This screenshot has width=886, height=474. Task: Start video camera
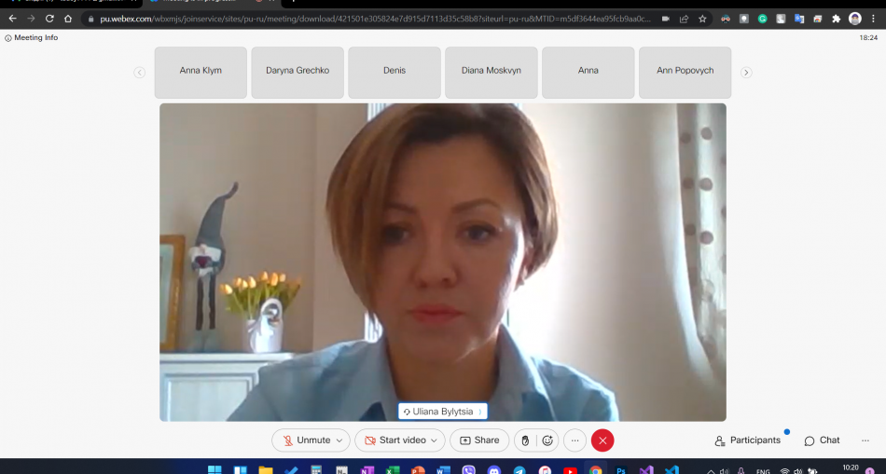click(x=395, y=440)
